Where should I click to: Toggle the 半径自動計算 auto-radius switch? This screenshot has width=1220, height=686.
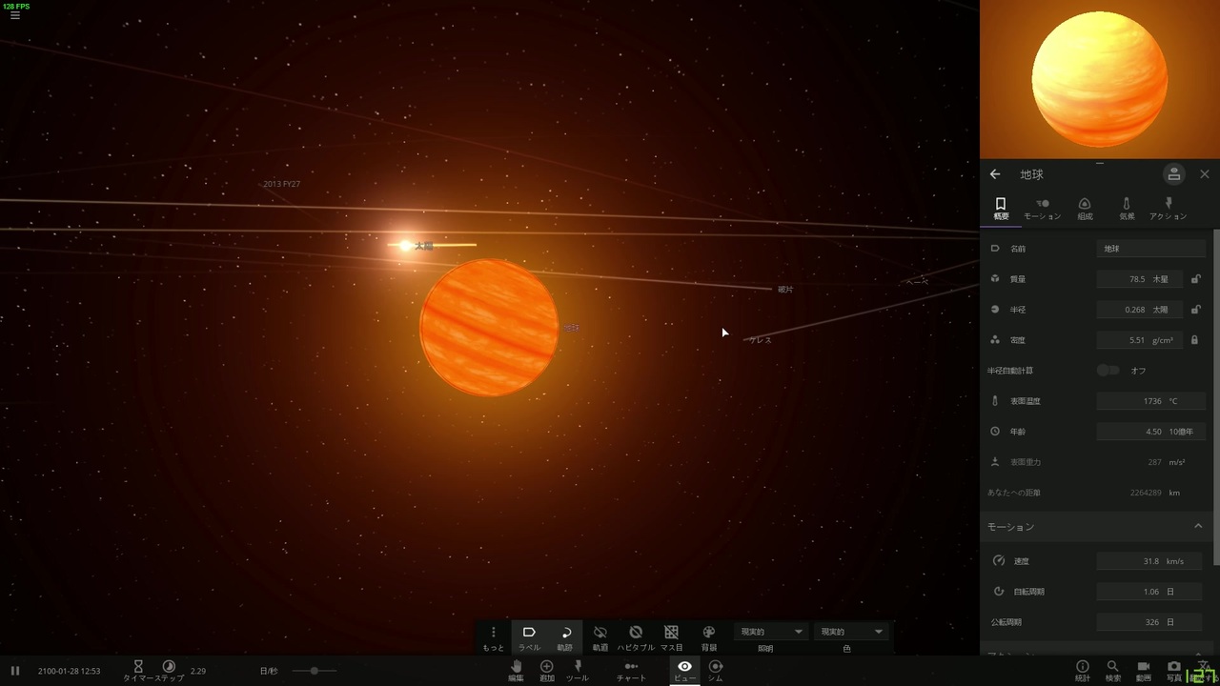tap(1108, 370)
